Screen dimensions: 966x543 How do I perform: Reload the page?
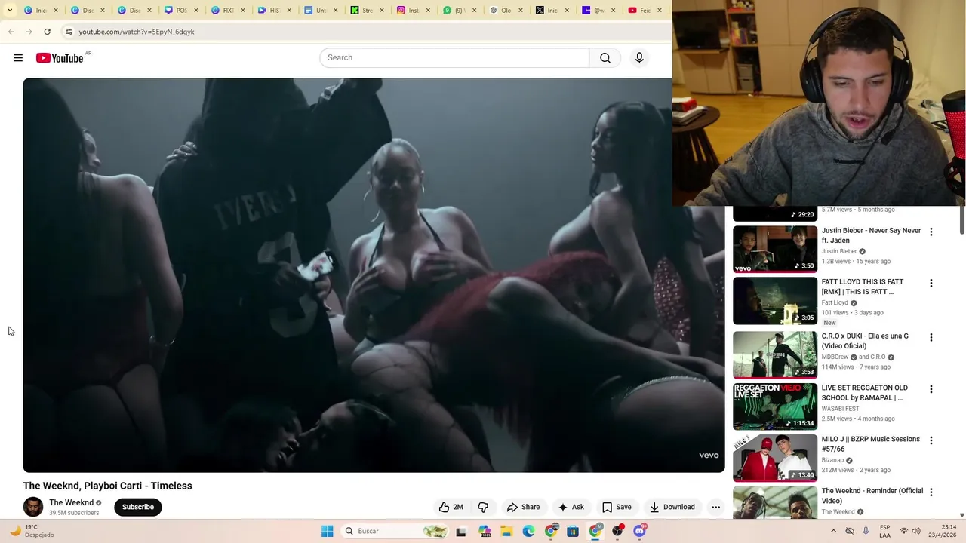click(x=48, y=32)
